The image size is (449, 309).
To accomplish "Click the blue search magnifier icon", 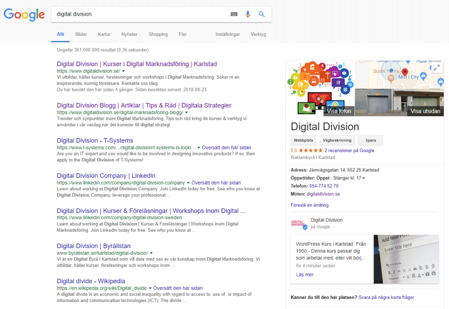I will click(x=261, y=14).
